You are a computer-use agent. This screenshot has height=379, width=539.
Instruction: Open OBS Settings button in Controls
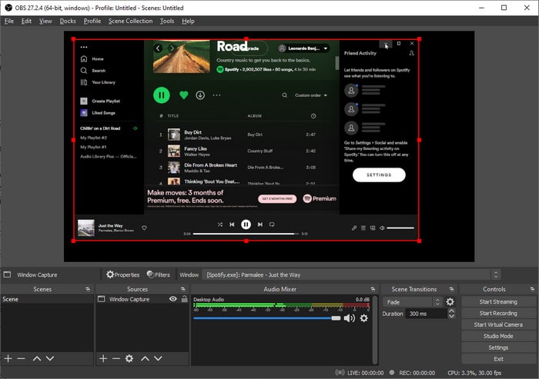coord(498,347)
